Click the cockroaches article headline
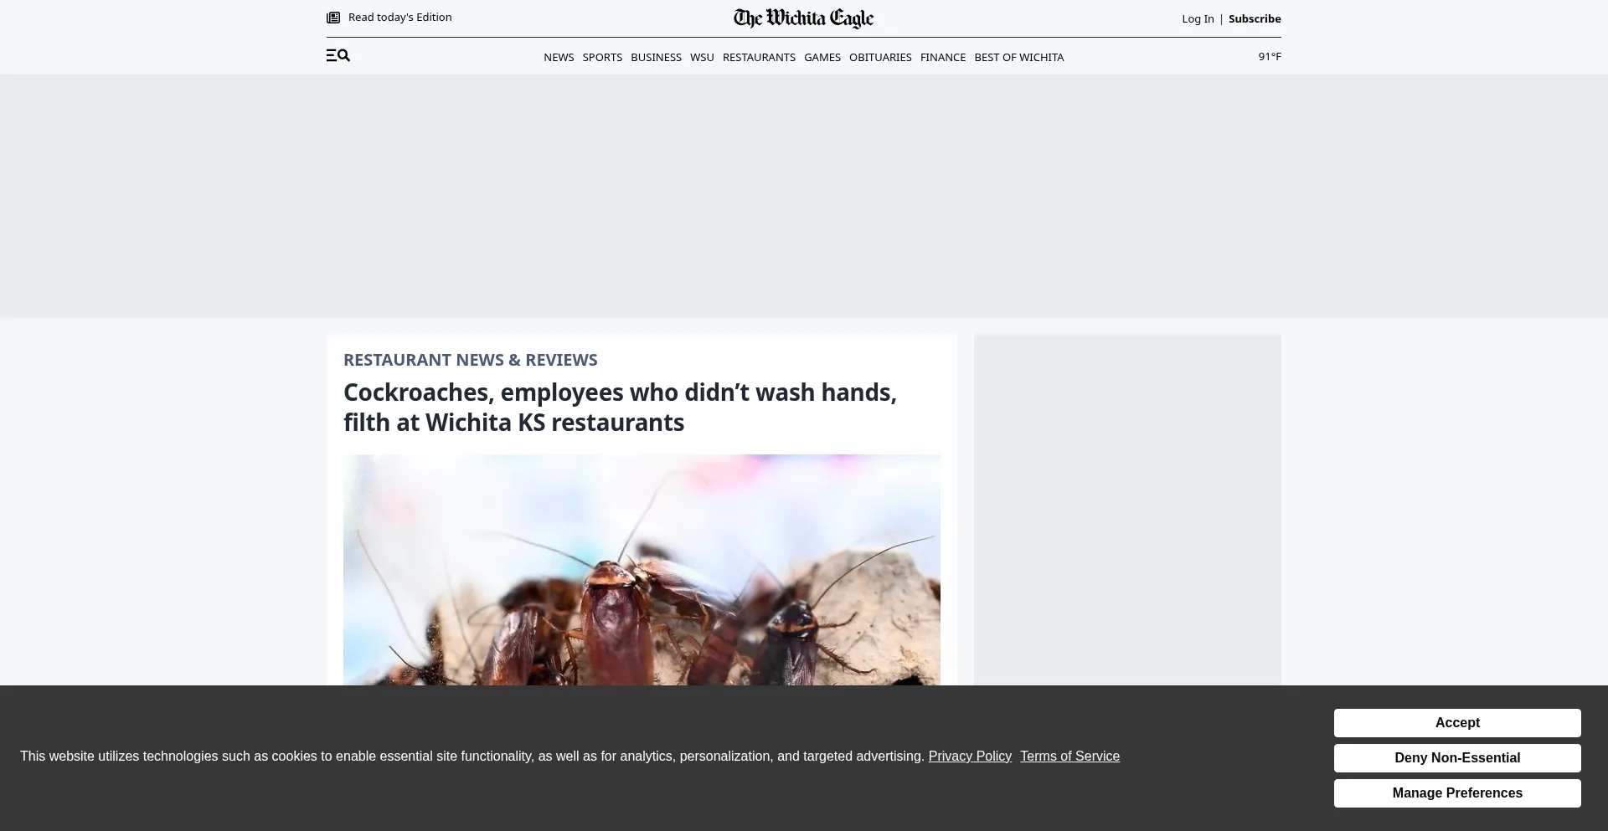The height and width of the screenshot is (831, 1608). click(x=620, y=408)
